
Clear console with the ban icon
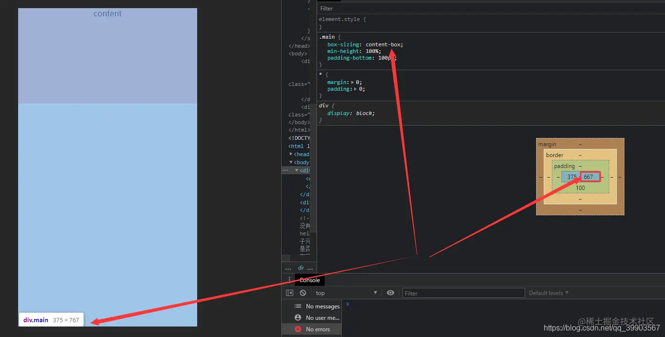(x=303, y=293)
